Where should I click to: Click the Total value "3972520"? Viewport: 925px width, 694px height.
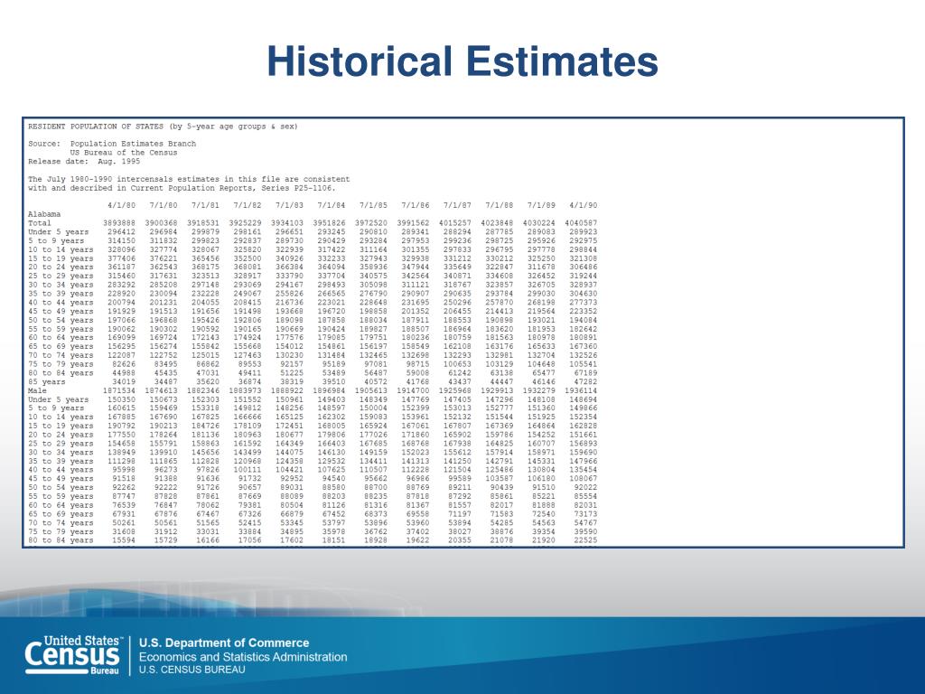371,223
